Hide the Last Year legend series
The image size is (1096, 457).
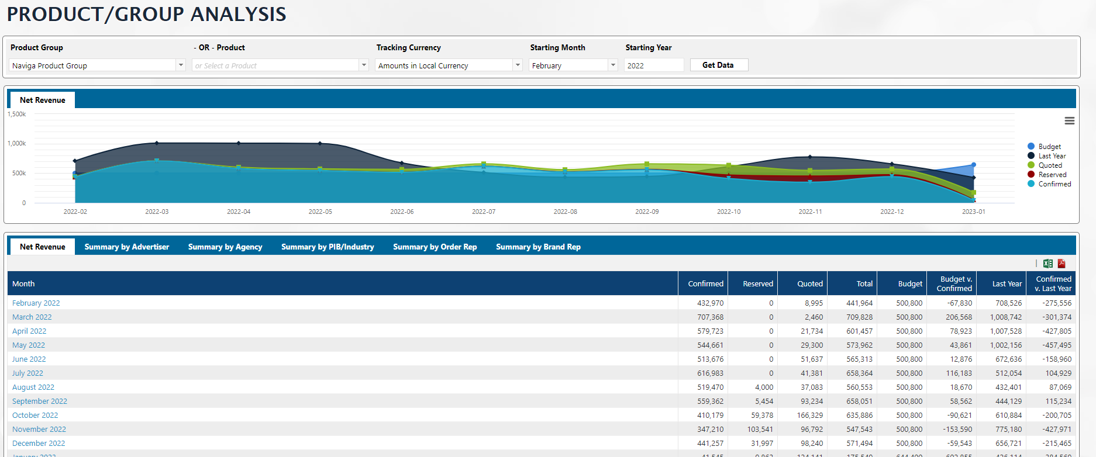(x=1052, y=156)
